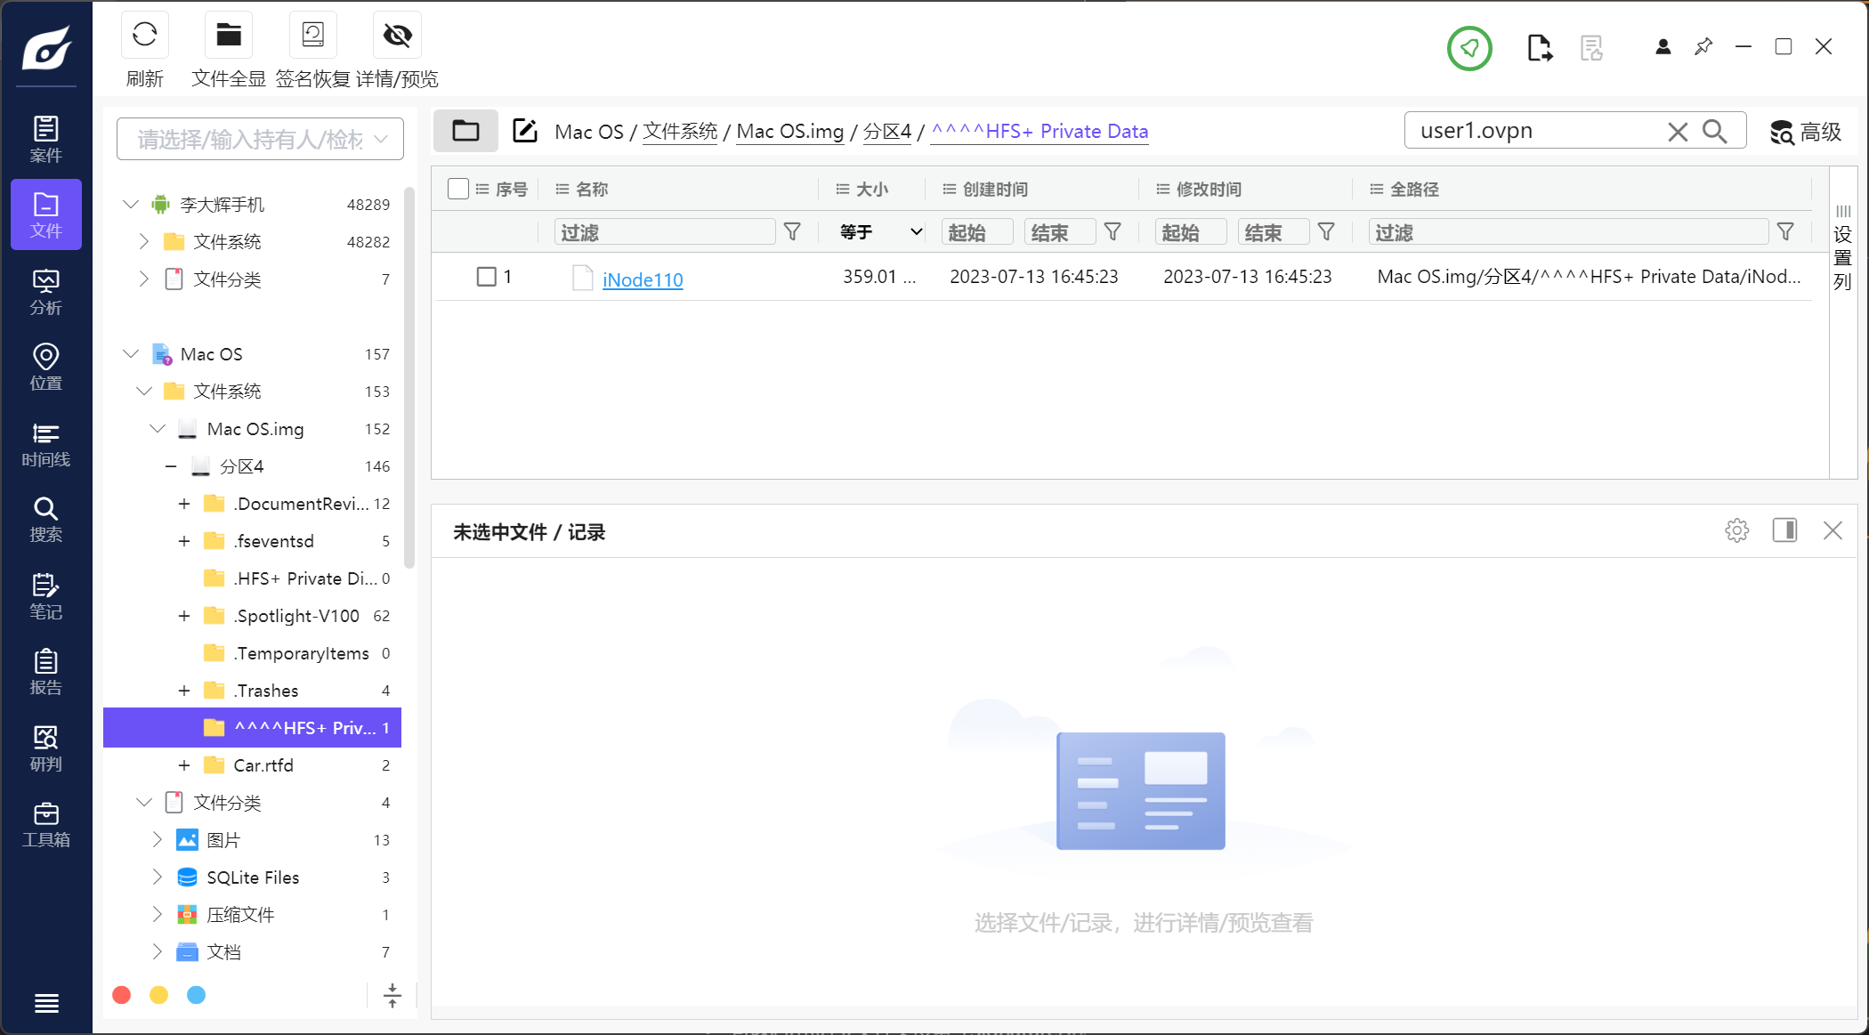
Task: Click the 签名恢复 signature recovery icon
Action: tap(312, 36)
